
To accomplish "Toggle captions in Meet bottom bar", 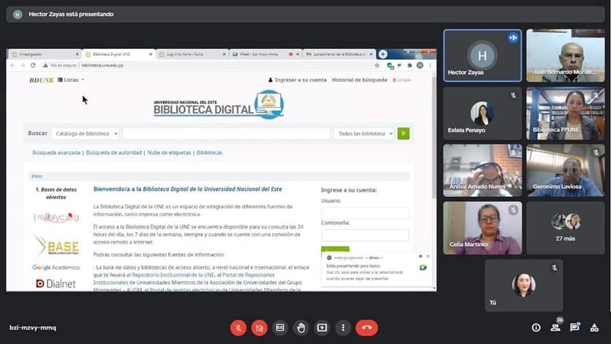I will [280, 327].
